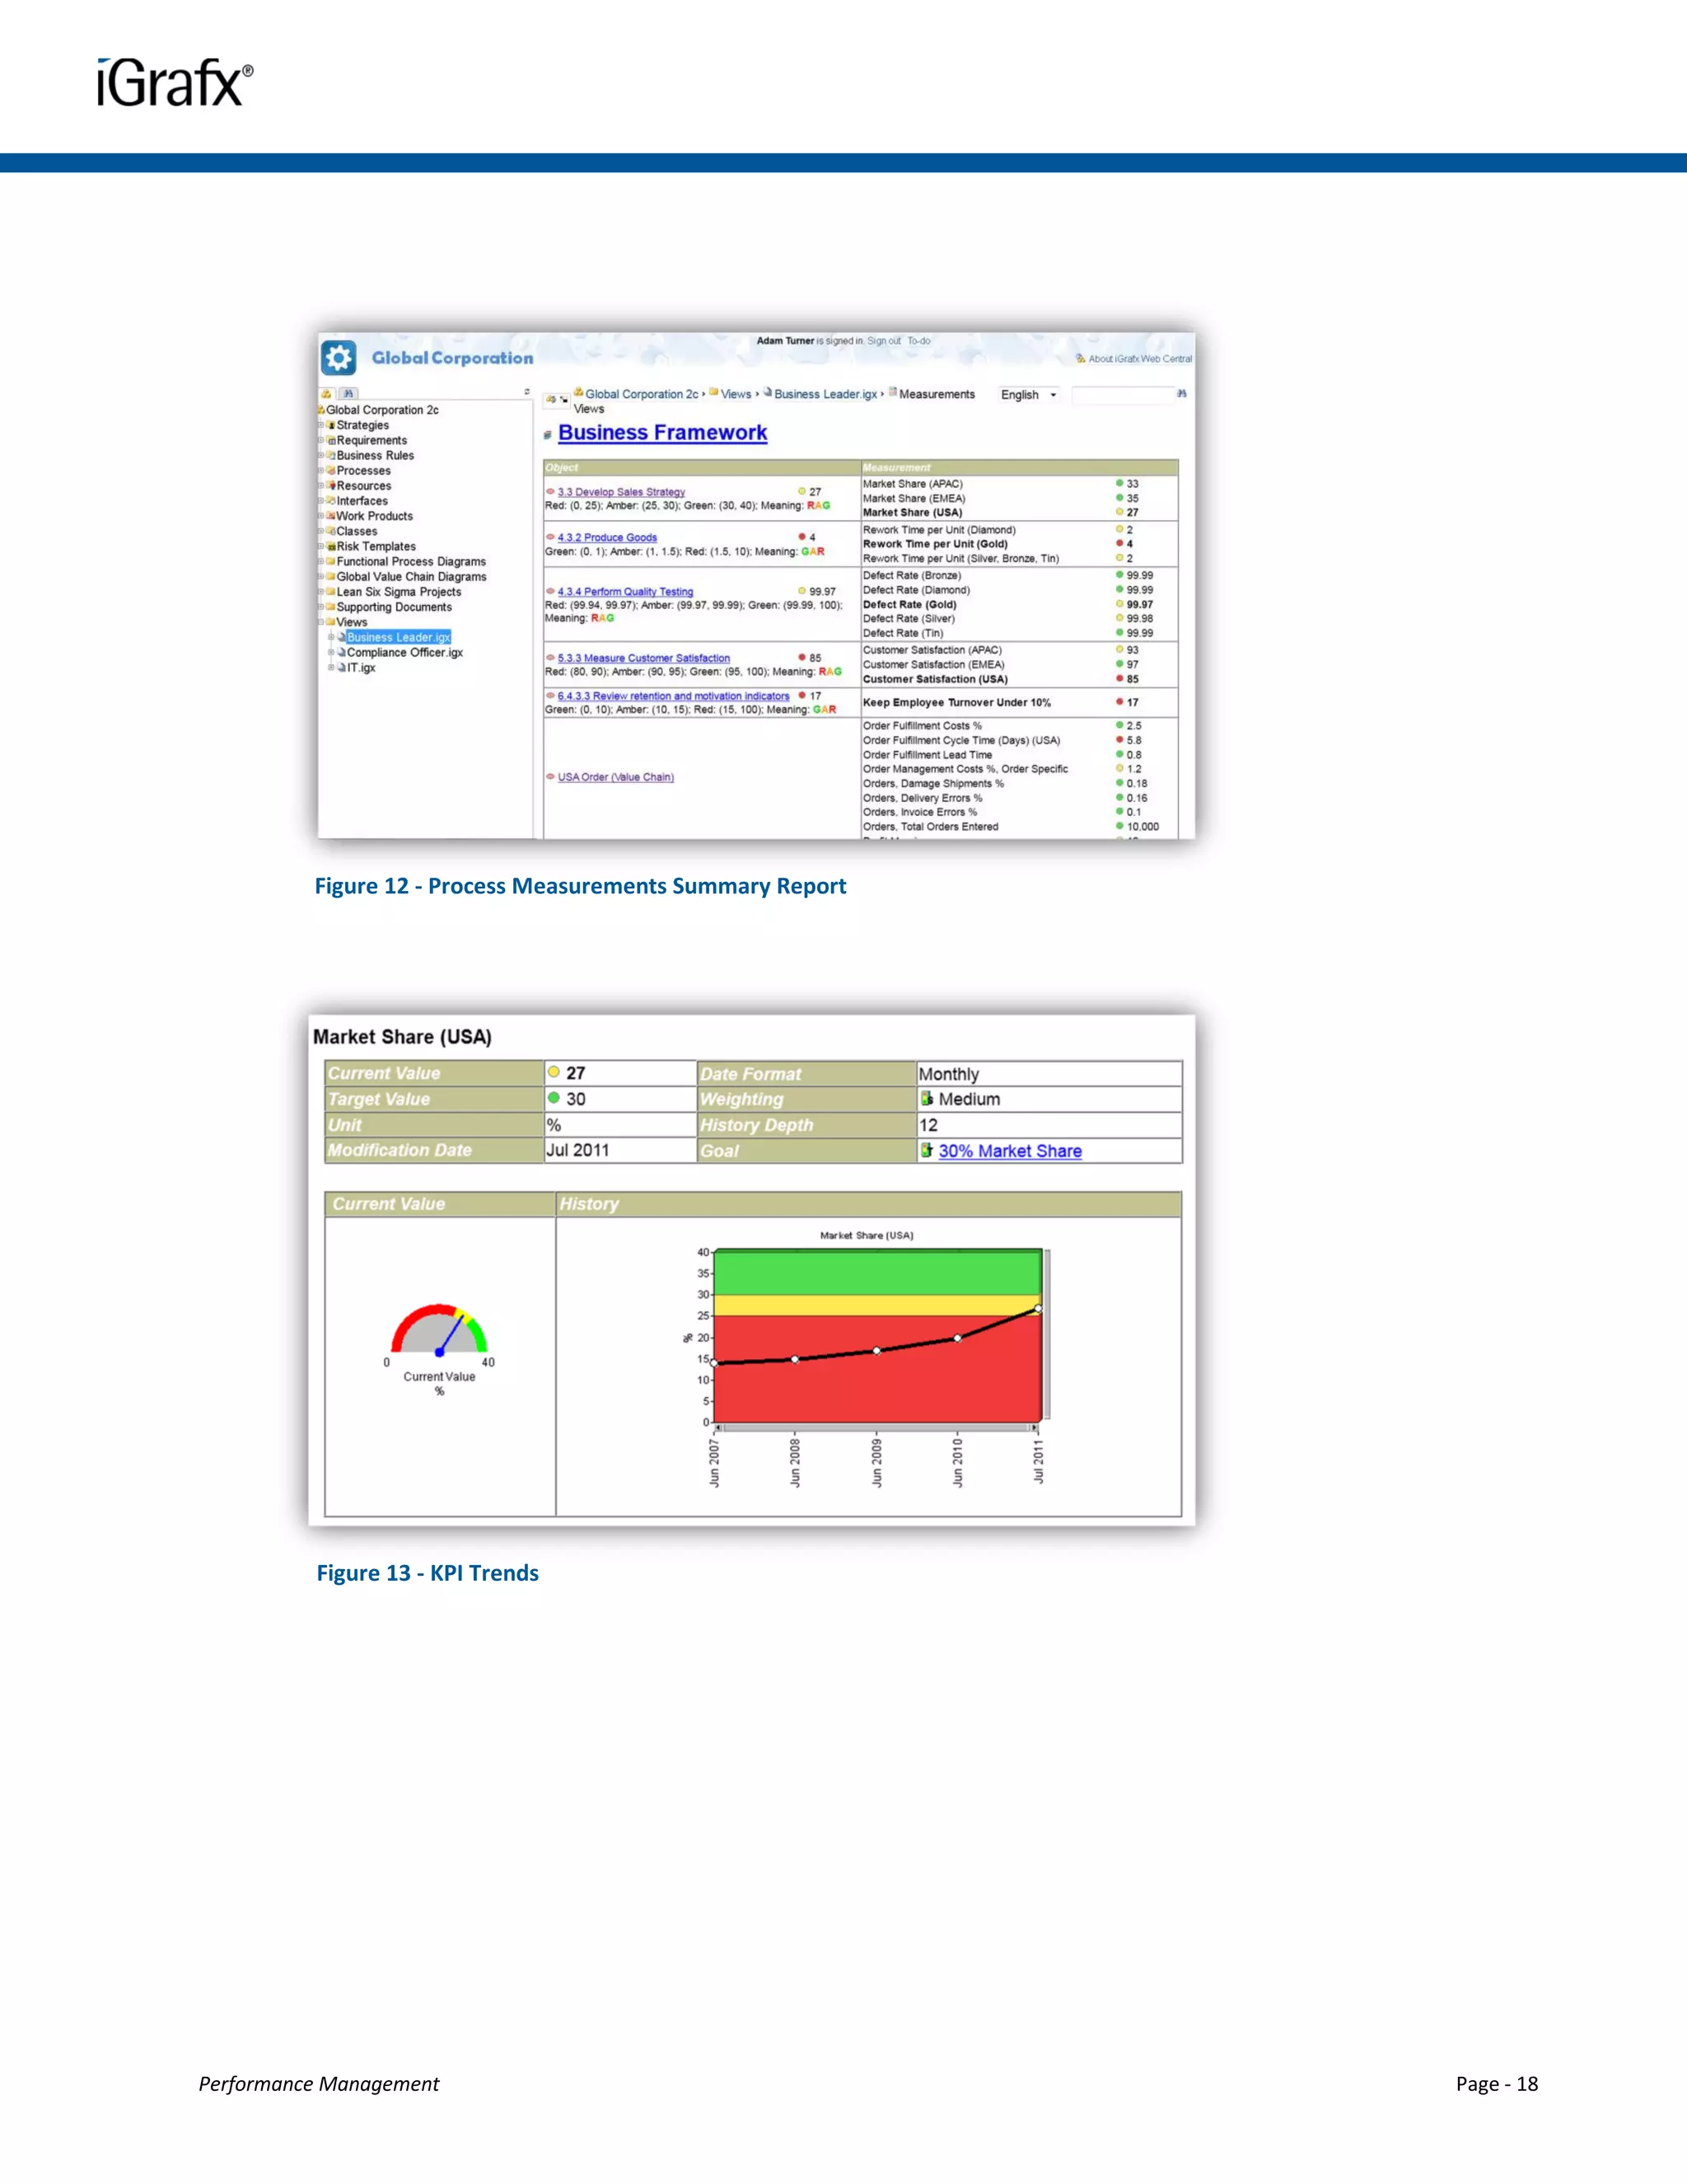Expand the Strategies tree node
1687x2184 pixels.
[x=322, y=425]
